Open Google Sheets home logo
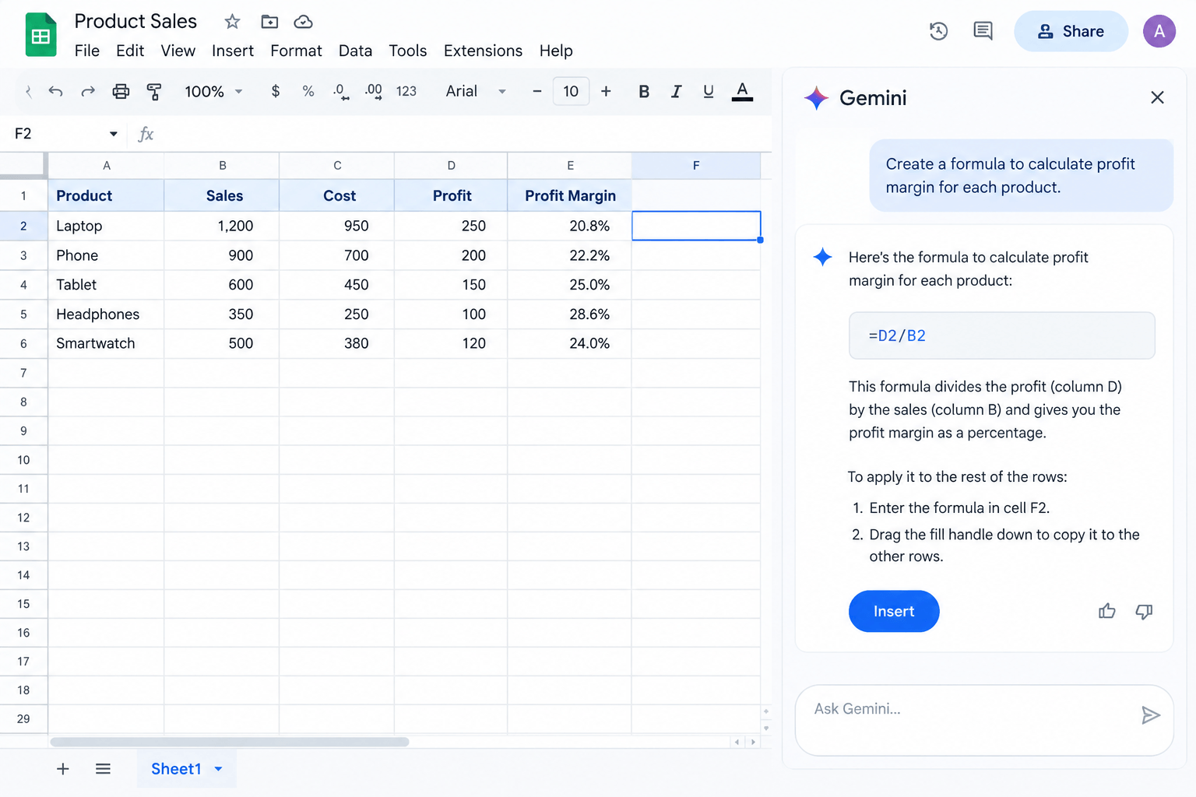The image size is (1196, 797). [40, 35]
